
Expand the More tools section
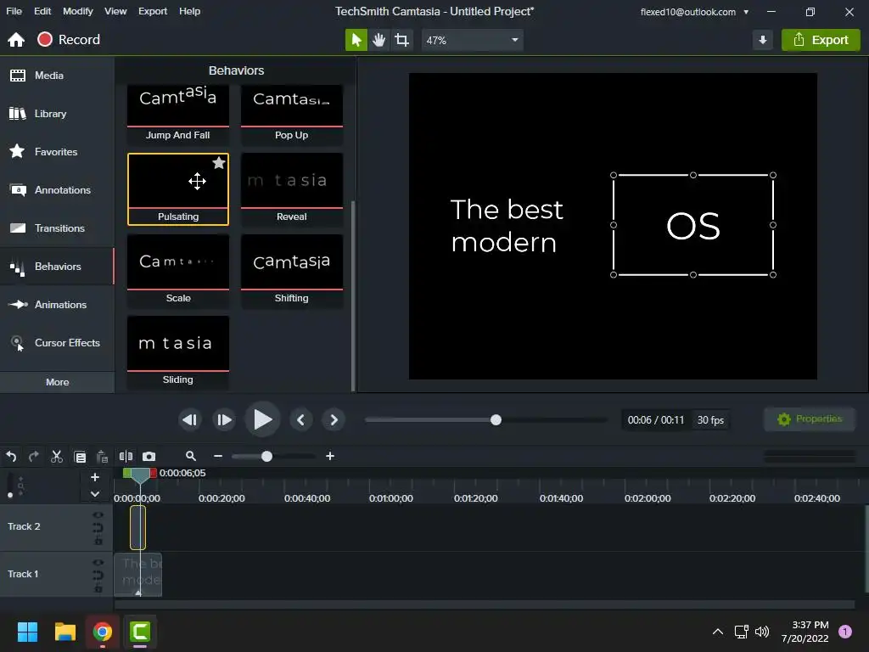[x=57, y=382]
